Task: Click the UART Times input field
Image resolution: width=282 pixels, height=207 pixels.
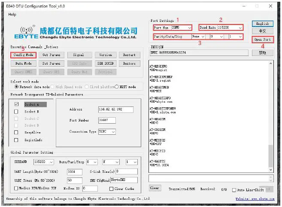Action: tap(75, 180)
